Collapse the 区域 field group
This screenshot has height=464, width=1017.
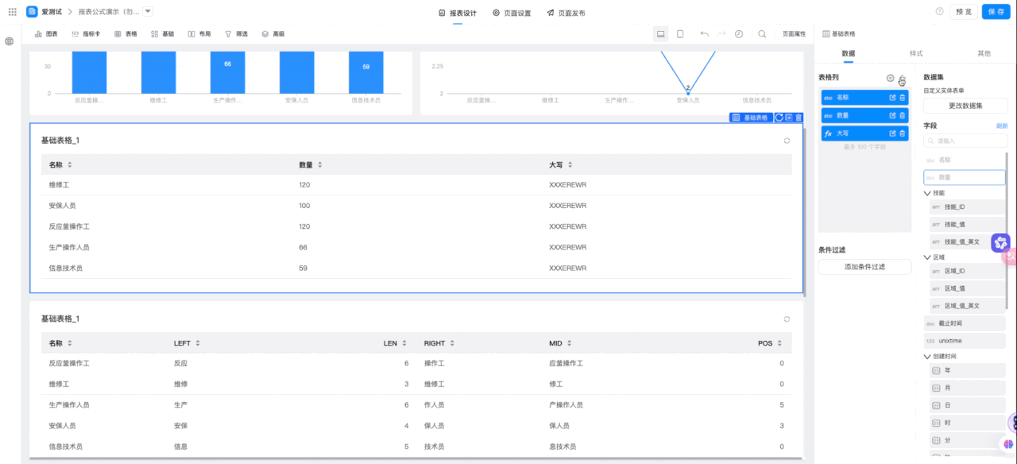click(x=926, y=257)
